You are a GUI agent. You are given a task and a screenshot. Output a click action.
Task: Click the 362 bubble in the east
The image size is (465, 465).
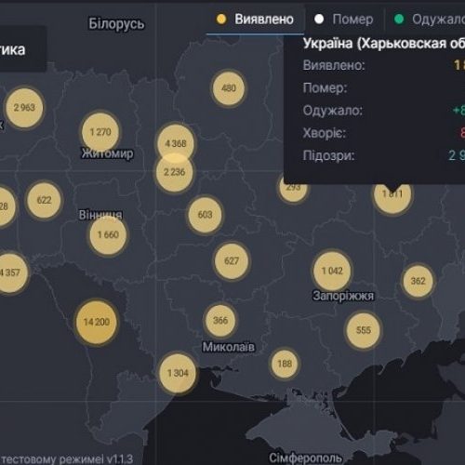[x=418, y=281]
